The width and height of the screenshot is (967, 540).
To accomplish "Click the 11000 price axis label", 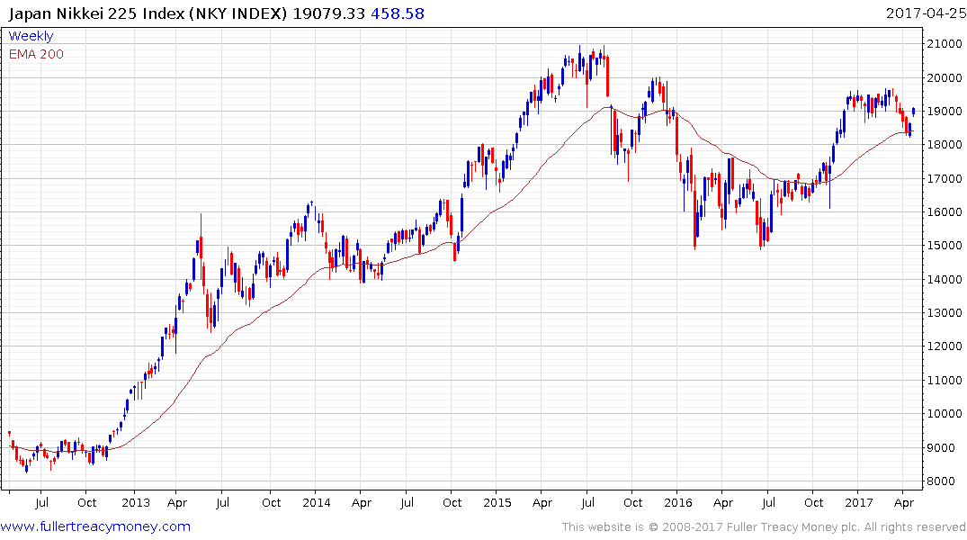I will pos(945,380).
